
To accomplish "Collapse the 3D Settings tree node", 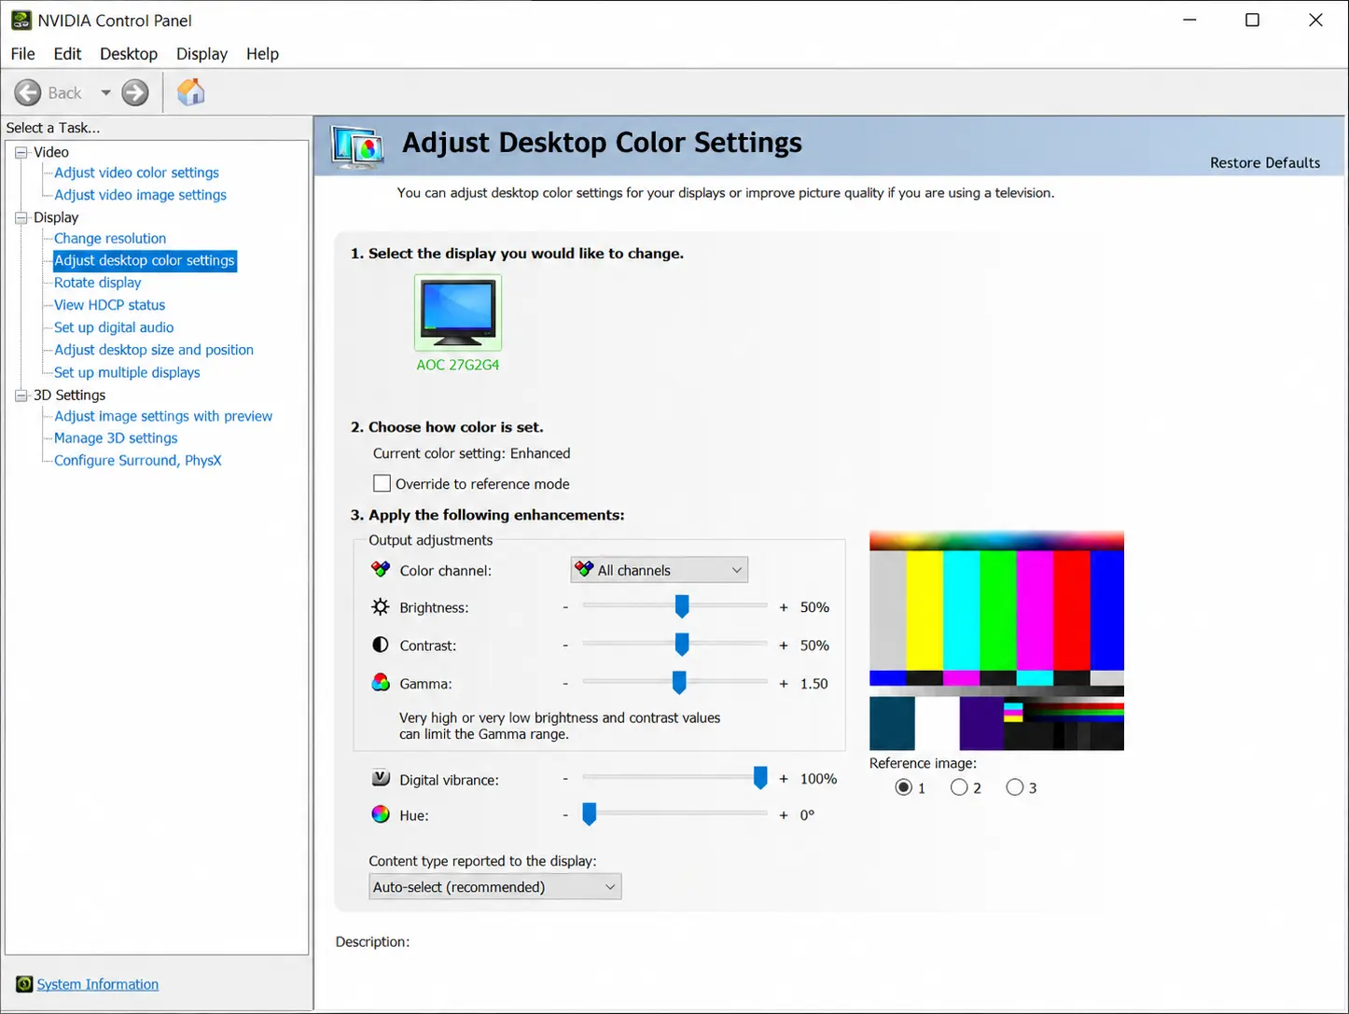I will (21, 396).
